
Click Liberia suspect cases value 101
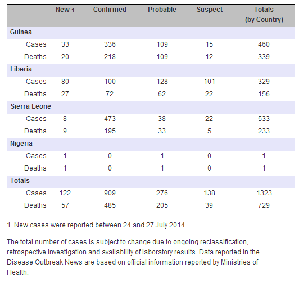pyautogui.click(x=210, y=82)
